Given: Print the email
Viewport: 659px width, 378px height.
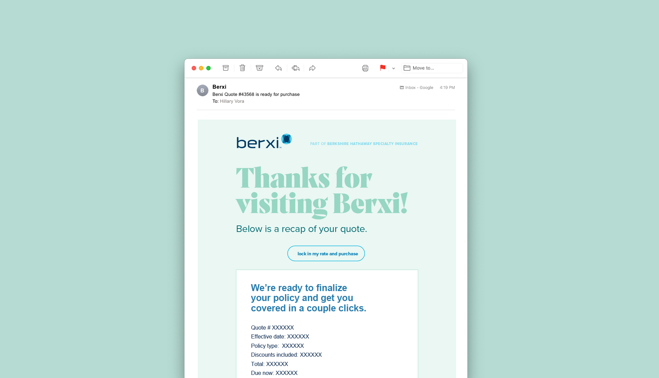Looking at the screenshot, I should coord(365,68).
